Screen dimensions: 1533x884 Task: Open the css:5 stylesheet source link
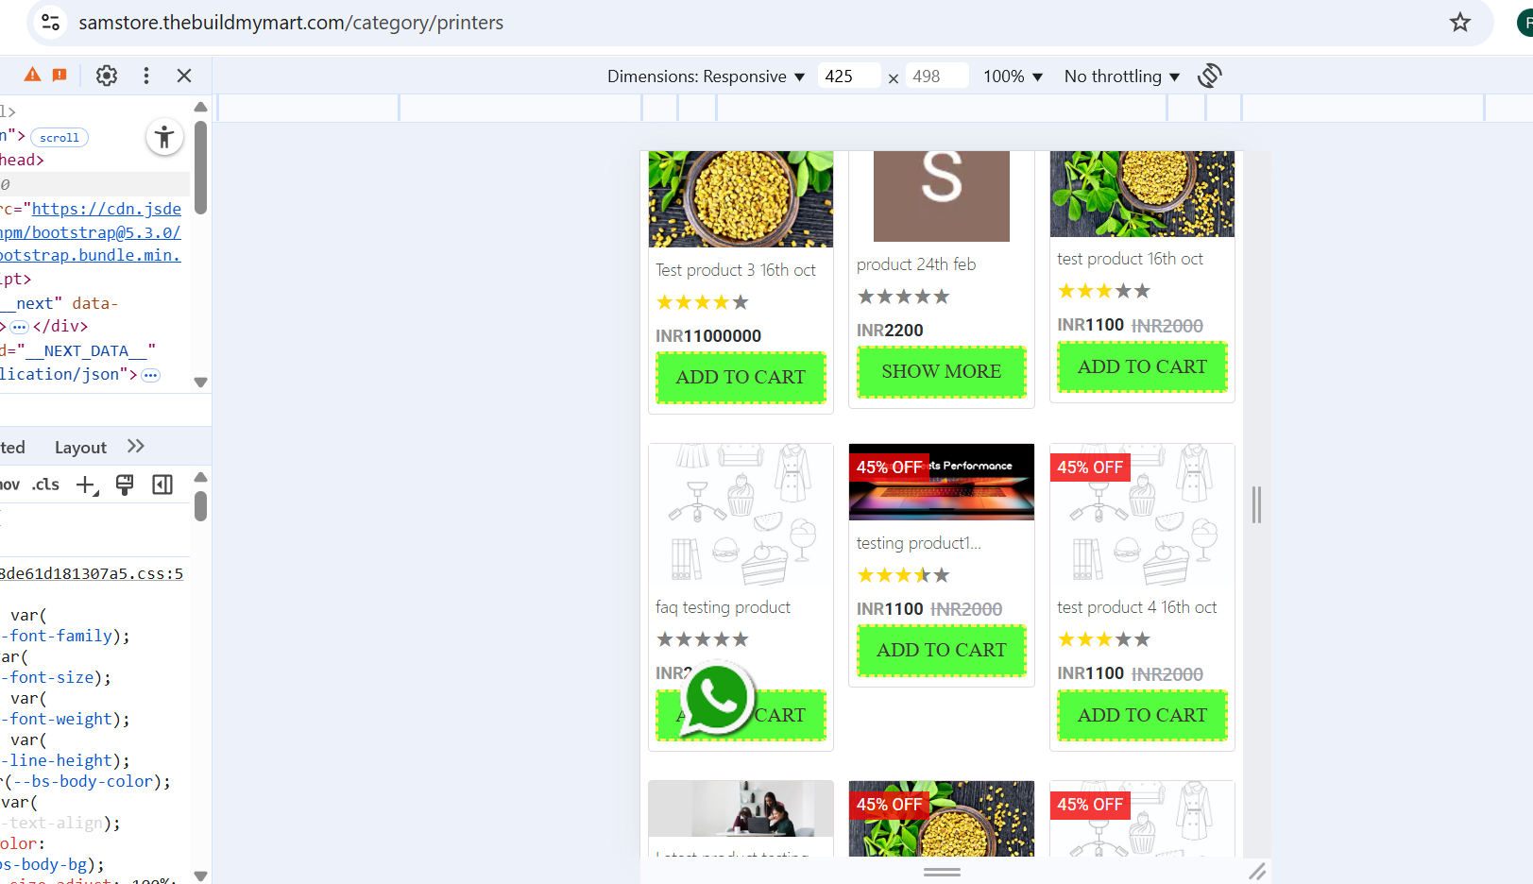(92, 574)
